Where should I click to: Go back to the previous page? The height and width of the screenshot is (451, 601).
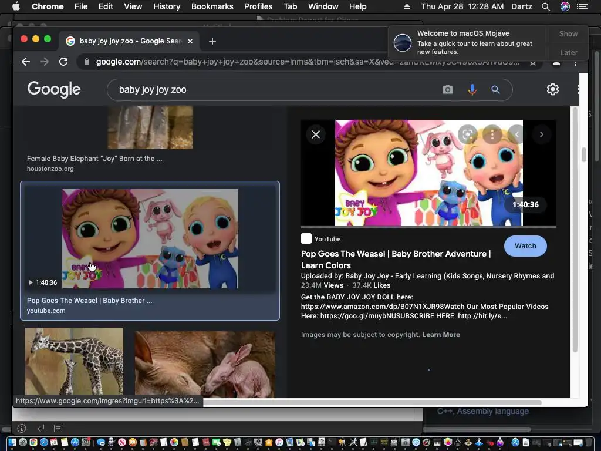[26, 62]
